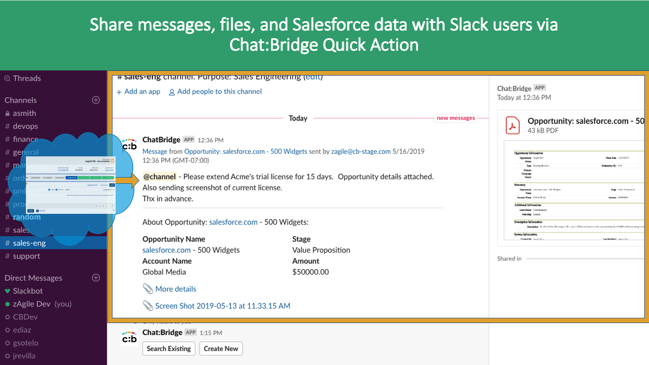This screenshot has height=365, width=649.
Task: Click the red PDF icon on the Opportunity attachment
Action: [513, 125]
